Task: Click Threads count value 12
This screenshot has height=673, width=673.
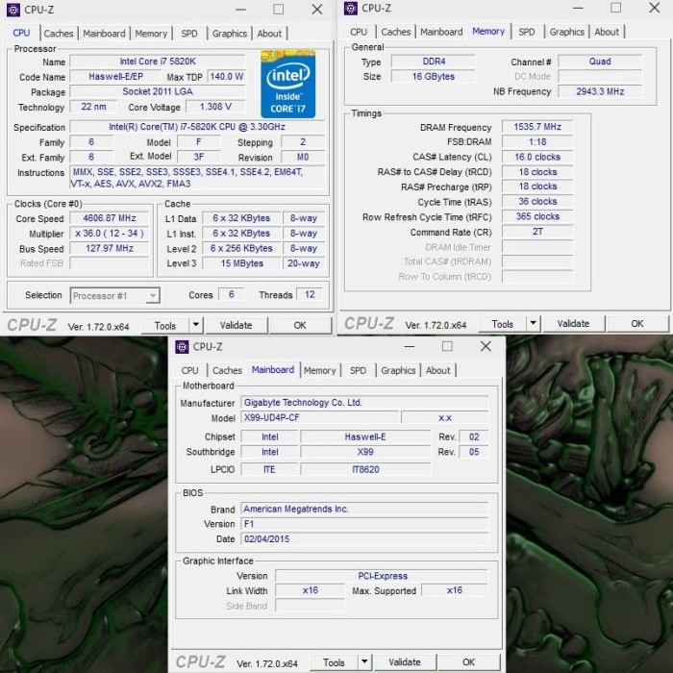Action: pyautogui.click(x=310, y=295)
